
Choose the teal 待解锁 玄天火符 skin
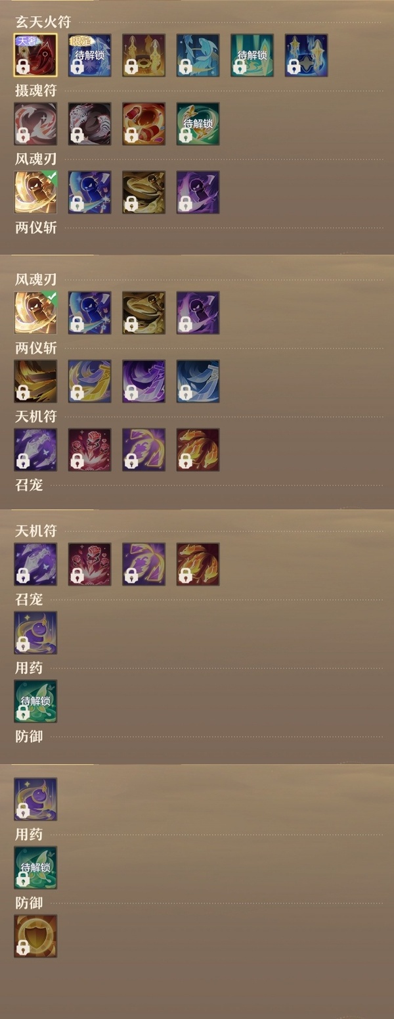252,55
